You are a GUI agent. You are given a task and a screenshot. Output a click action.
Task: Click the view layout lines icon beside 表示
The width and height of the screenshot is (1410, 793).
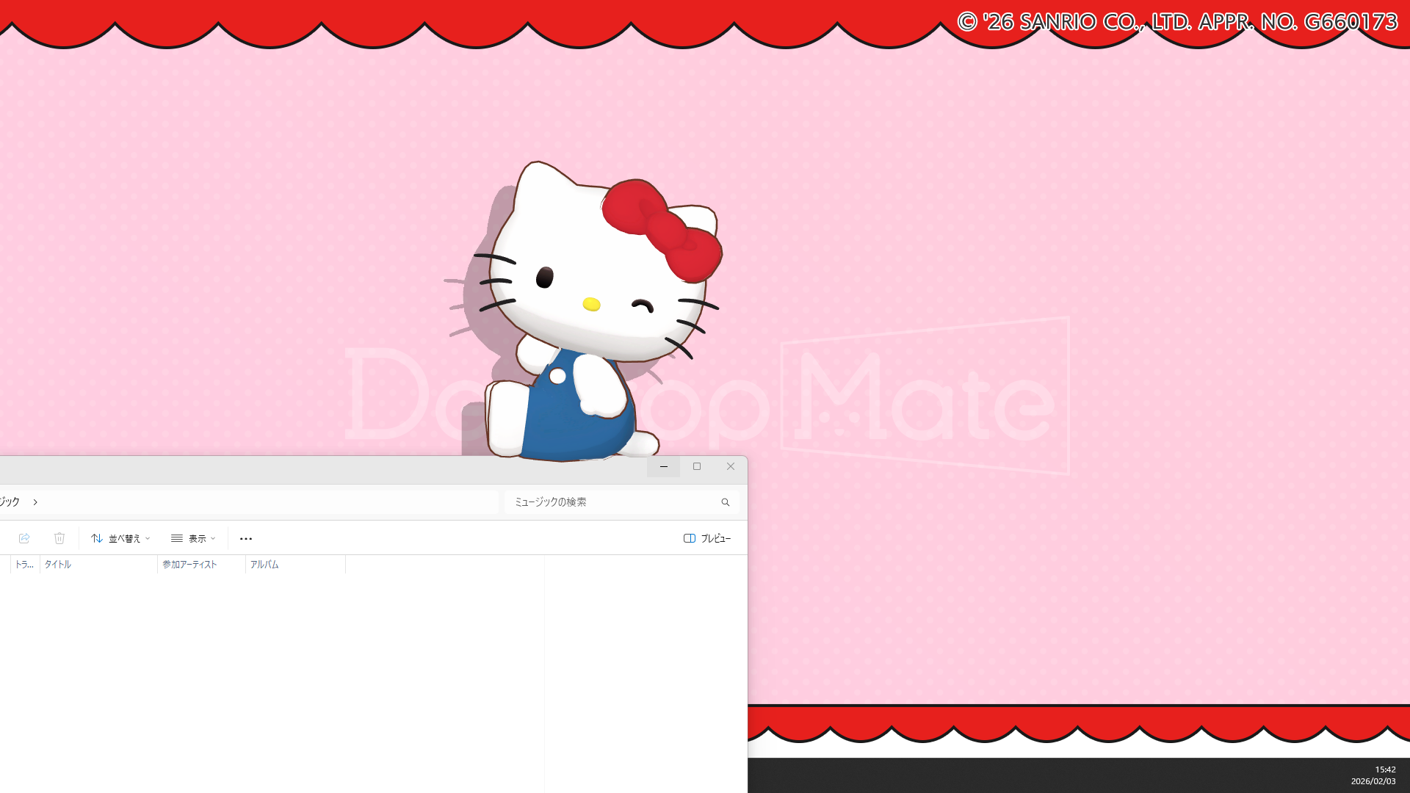[176, 538]
